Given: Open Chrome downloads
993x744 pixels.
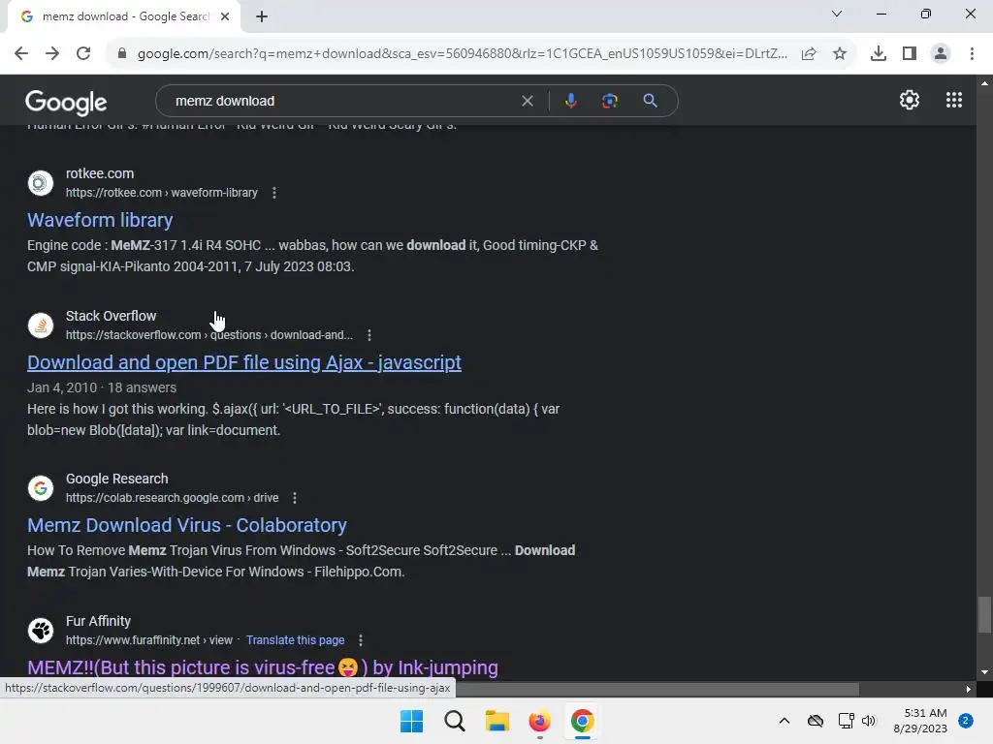Looking at the screenshot, I should click(879, 54).
